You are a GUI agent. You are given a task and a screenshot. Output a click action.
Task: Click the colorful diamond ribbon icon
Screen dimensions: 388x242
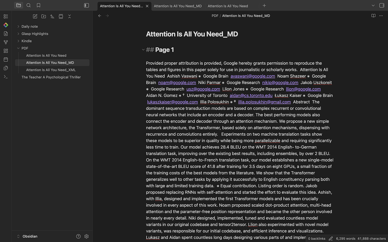(6, 25)
